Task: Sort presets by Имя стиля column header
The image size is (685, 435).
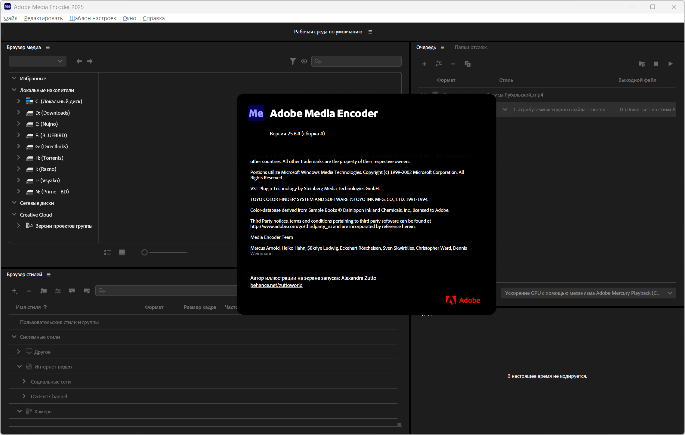Action: [x=28, y=307]
